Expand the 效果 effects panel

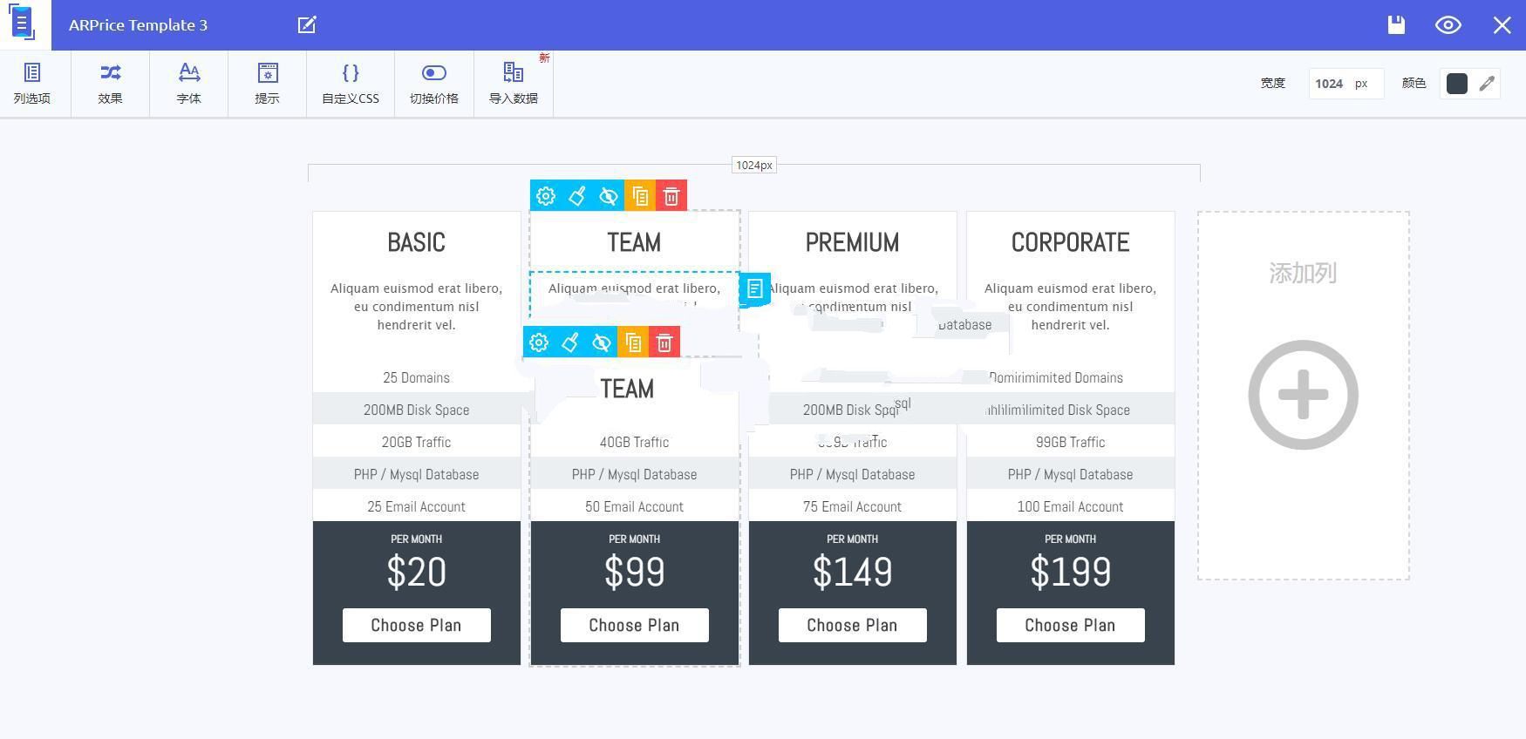110,84
